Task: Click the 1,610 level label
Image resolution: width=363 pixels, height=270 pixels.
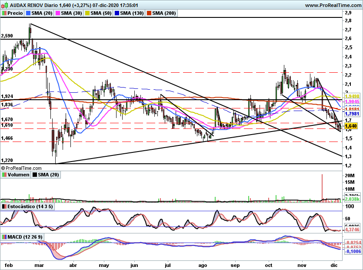Action: pos(7,125)
